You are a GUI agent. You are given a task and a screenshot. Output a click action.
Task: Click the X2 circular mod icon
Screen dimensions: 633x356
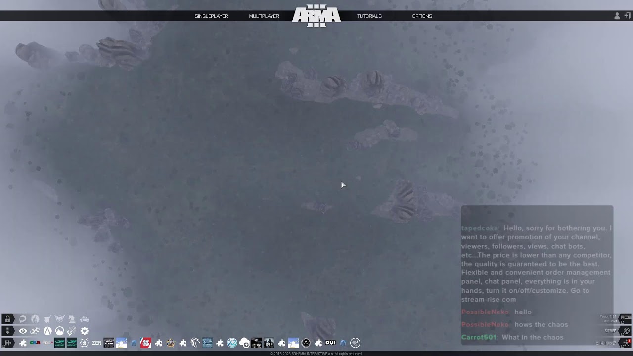point(232,343)
